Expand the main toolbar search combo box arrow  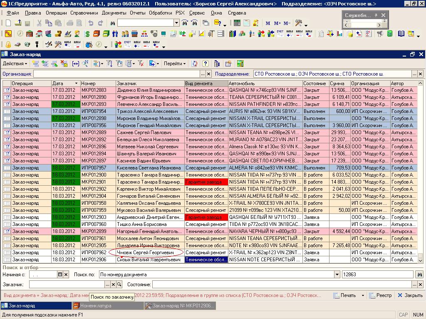176,23
